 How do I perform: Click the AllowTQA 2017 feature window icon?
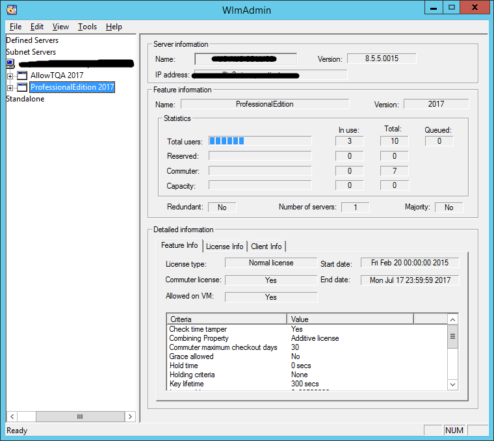click(x=22, y=75)
